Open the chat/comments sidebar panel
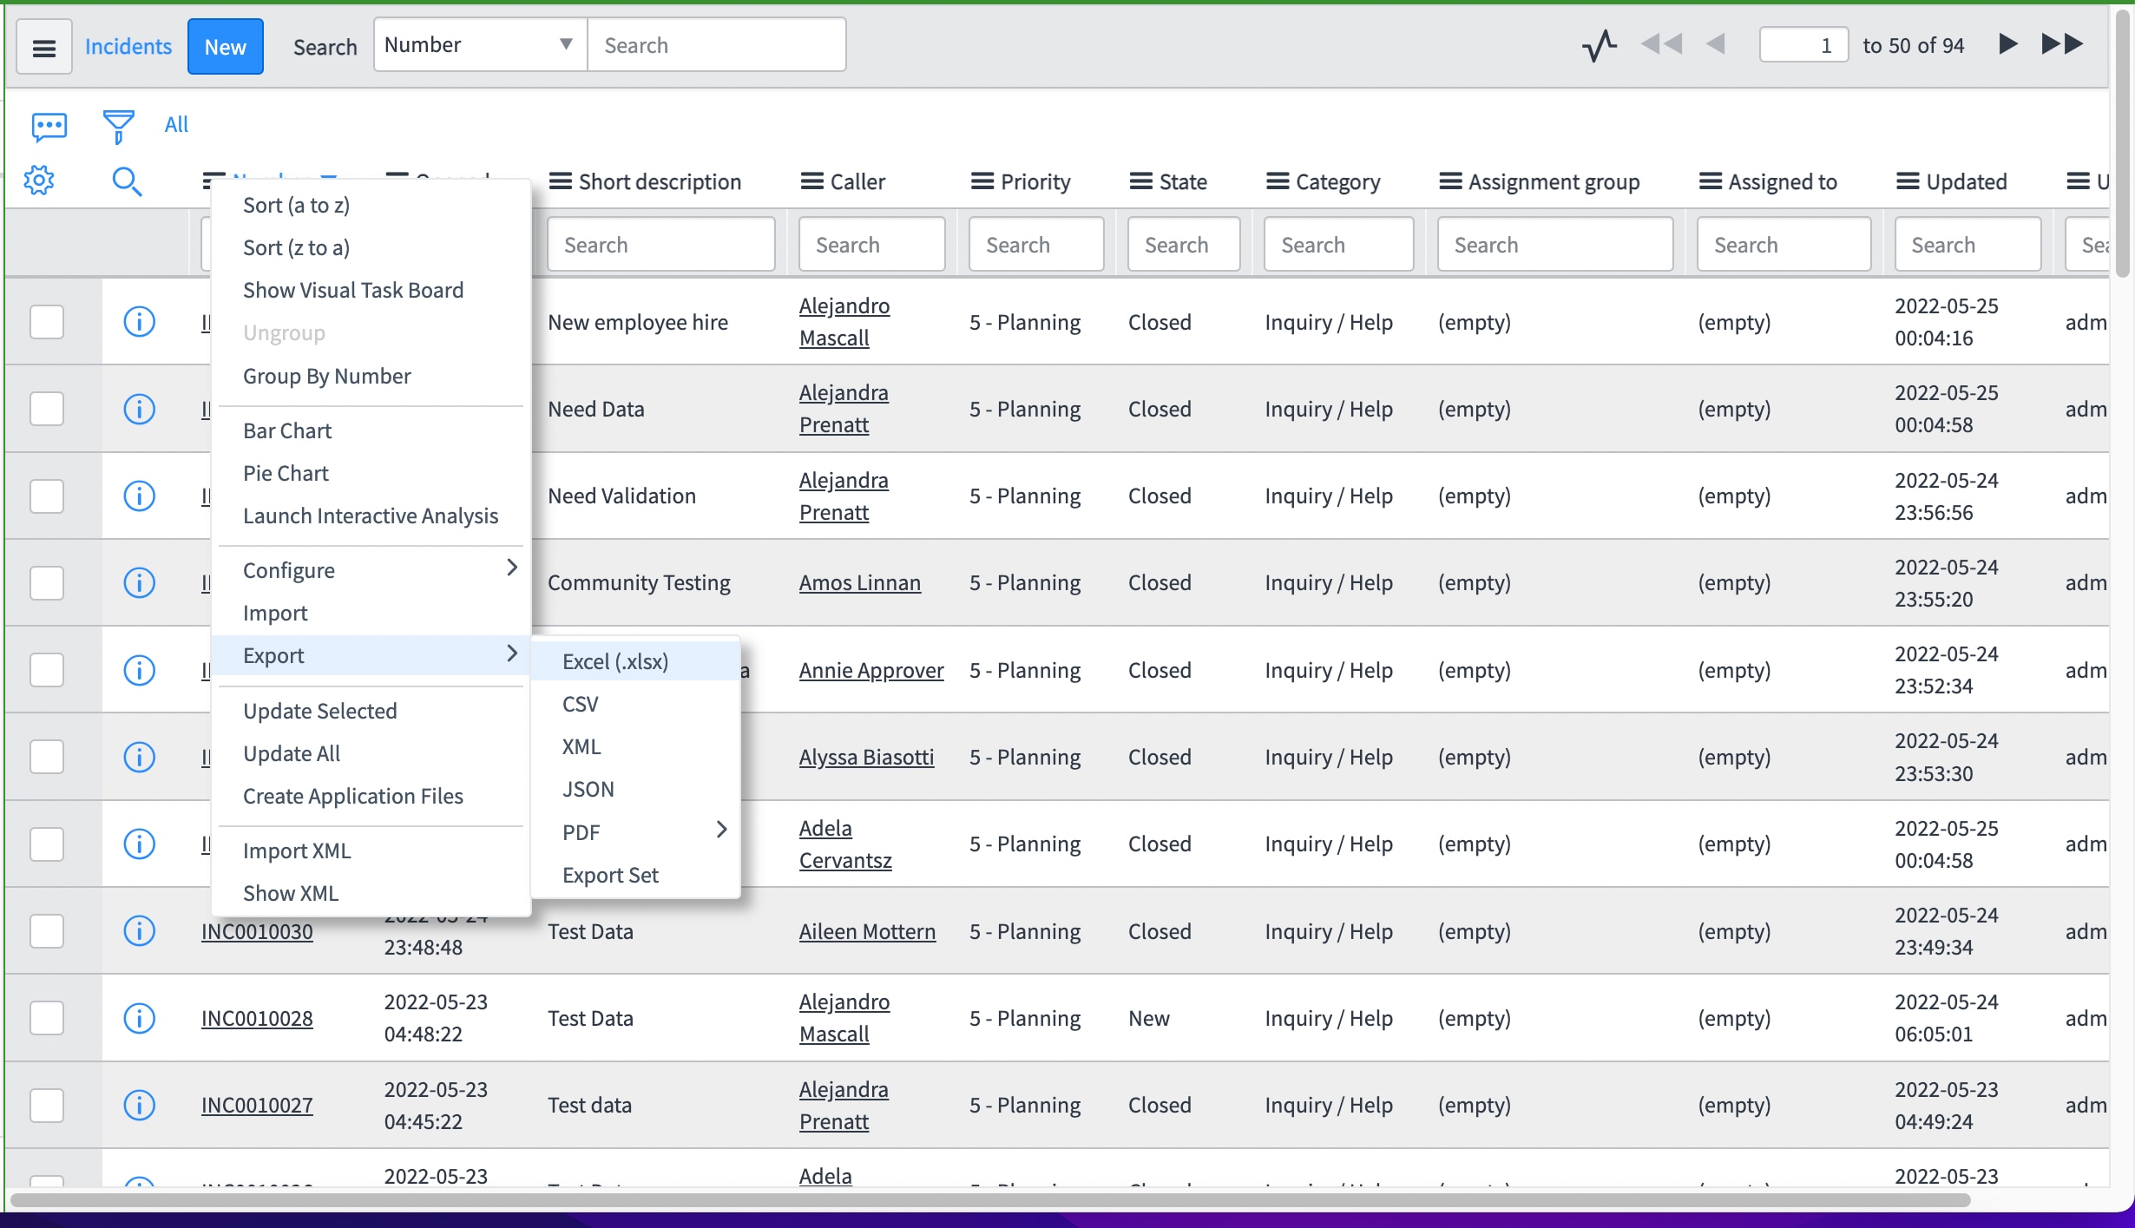The height and width of the screenshot is (1228, 2135). click(48, 124)
